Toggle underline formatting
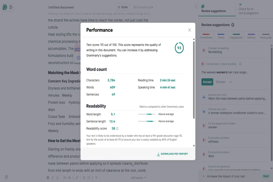The height and width of the screenshot is (182, 273). [x=57, y=177]
